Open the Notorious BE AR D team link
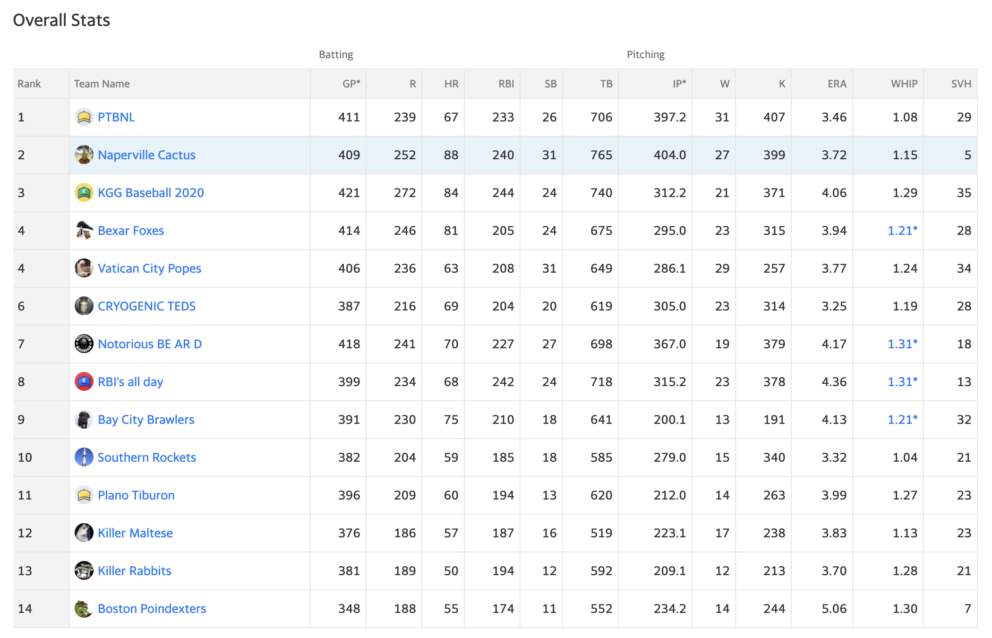Screen dimensions: 992x638 click(x=150, y=344)
